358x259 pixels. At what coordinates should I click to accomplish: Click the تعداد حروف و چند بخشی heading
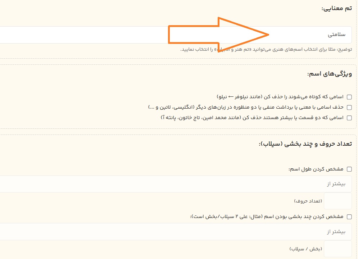pos(305,144)
